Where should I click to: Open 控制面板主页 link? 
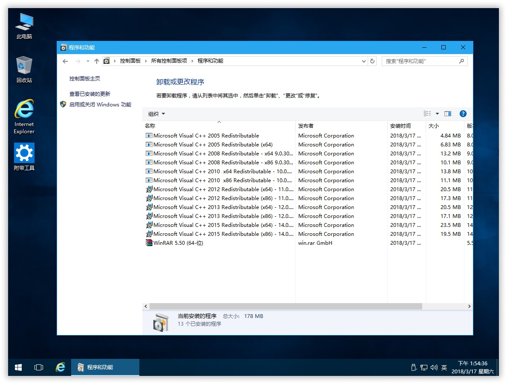click(85, 78)
